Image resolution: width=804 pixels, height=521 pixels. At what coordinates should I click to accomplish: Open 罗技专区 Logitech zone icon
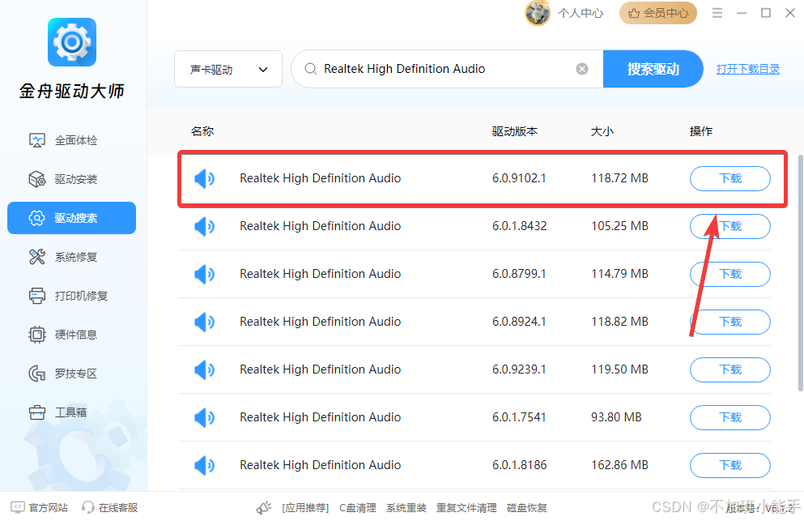point(37,374)
